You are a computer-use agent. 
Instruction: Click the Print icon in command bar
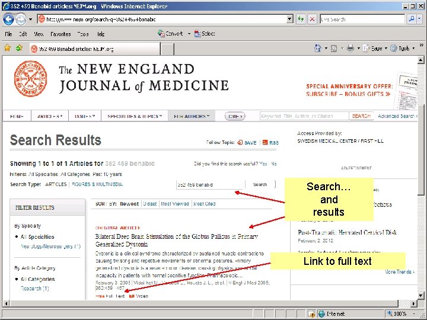(x=350, y=49)
